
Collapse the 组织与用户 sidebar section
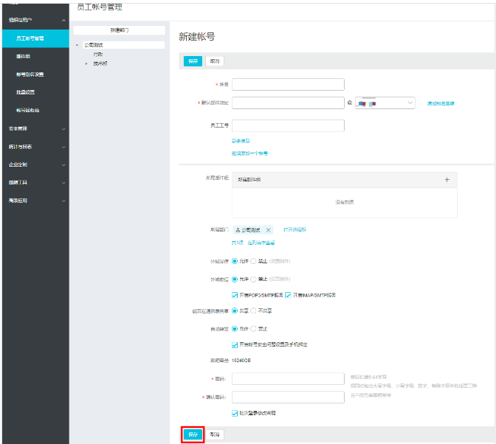(x=63, y=20)
